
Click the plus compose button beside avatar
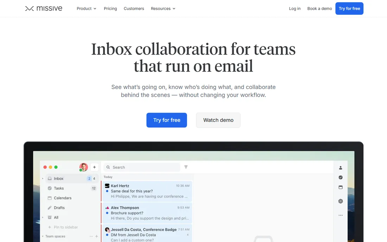point(94,167)
